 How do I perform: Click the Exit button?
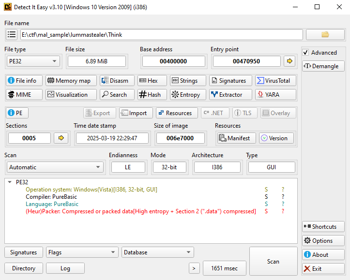323,268
